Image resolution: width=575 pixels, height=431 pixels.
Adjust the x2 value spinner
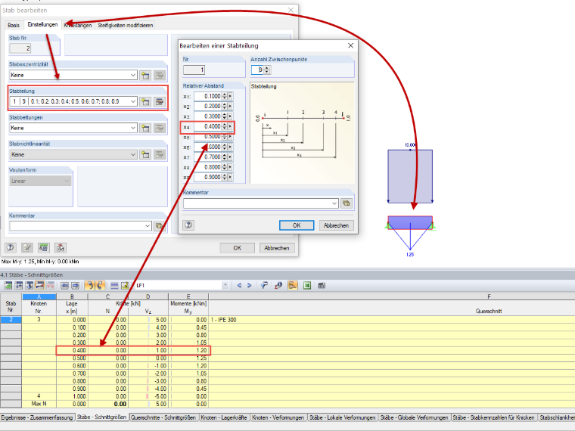tap(225, 107)
